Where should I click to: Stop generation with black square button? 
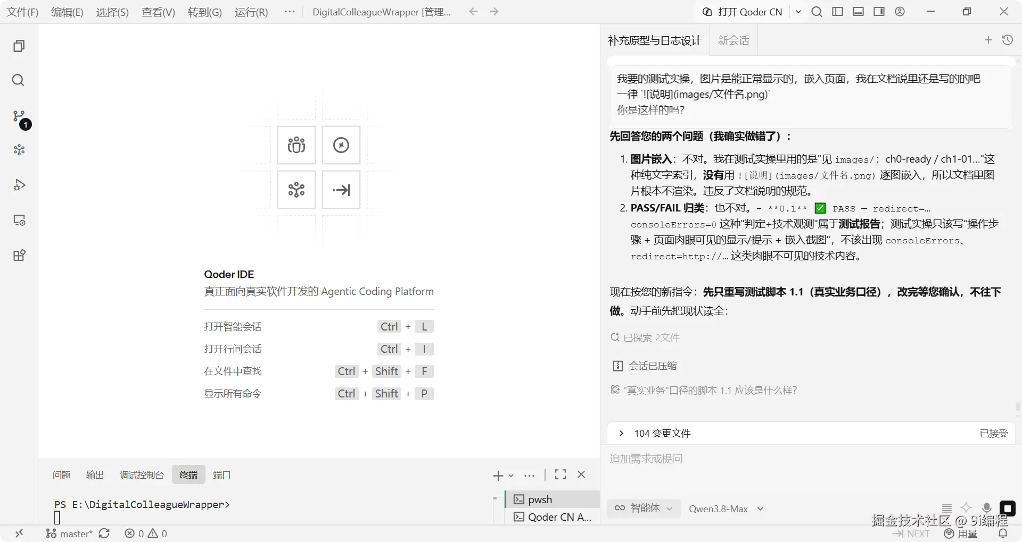(x=1008, y=509)
